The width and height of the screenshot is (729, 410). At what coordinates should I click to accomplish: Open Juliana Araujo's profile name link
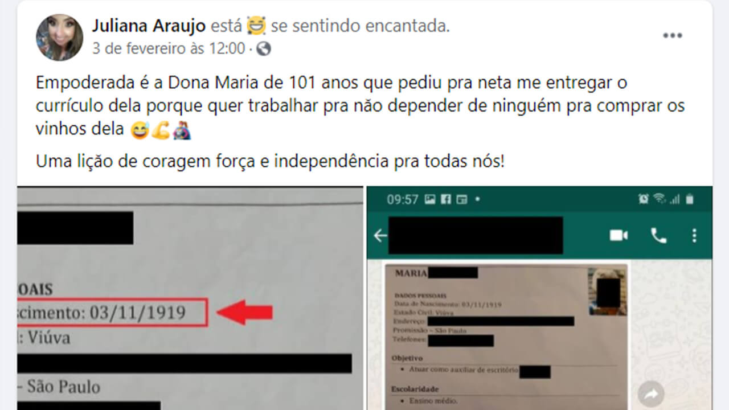pyautogui.click(x=149, y=26)
